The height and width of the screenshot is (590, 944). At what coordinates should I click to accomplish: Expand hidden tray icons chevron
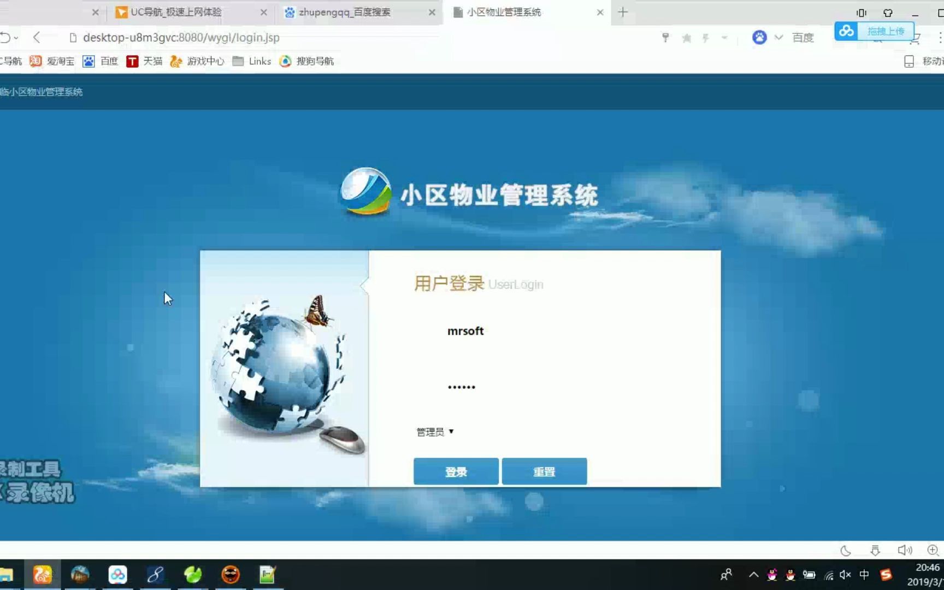753,575
